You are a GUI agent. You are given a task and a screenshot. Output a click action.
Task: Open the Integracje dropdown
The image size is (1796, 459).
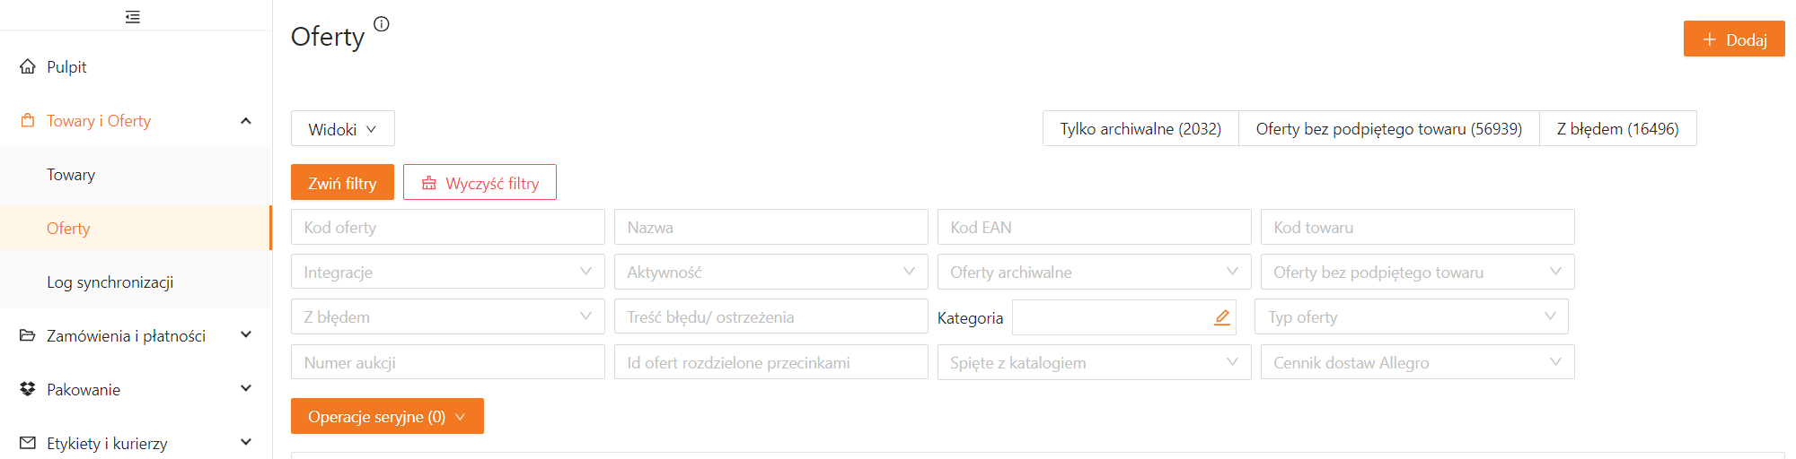coord(447,273)
